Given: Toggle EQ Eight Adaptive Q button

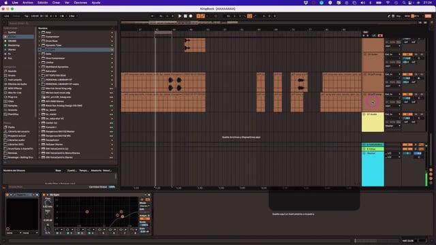Looking at the screenshot, I should [144, 218].
